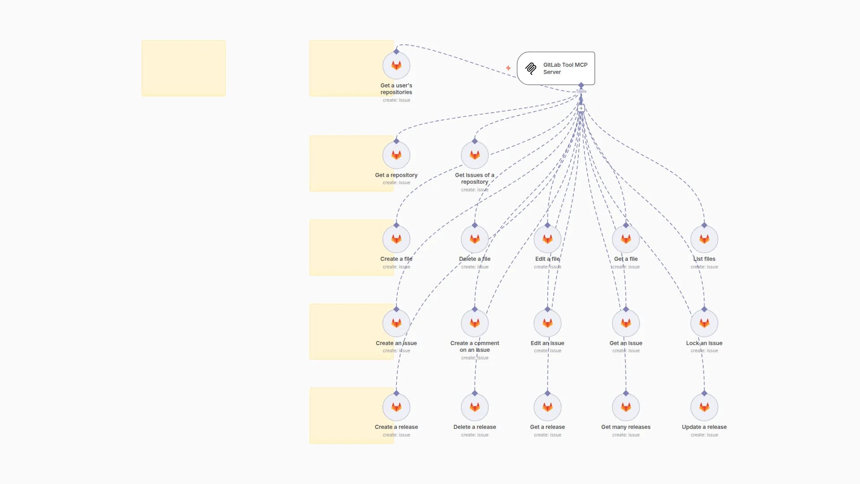The height and width of the screenshot is (484, 860).
Task: Click the plus button under Tools connector
Action: 581,108
